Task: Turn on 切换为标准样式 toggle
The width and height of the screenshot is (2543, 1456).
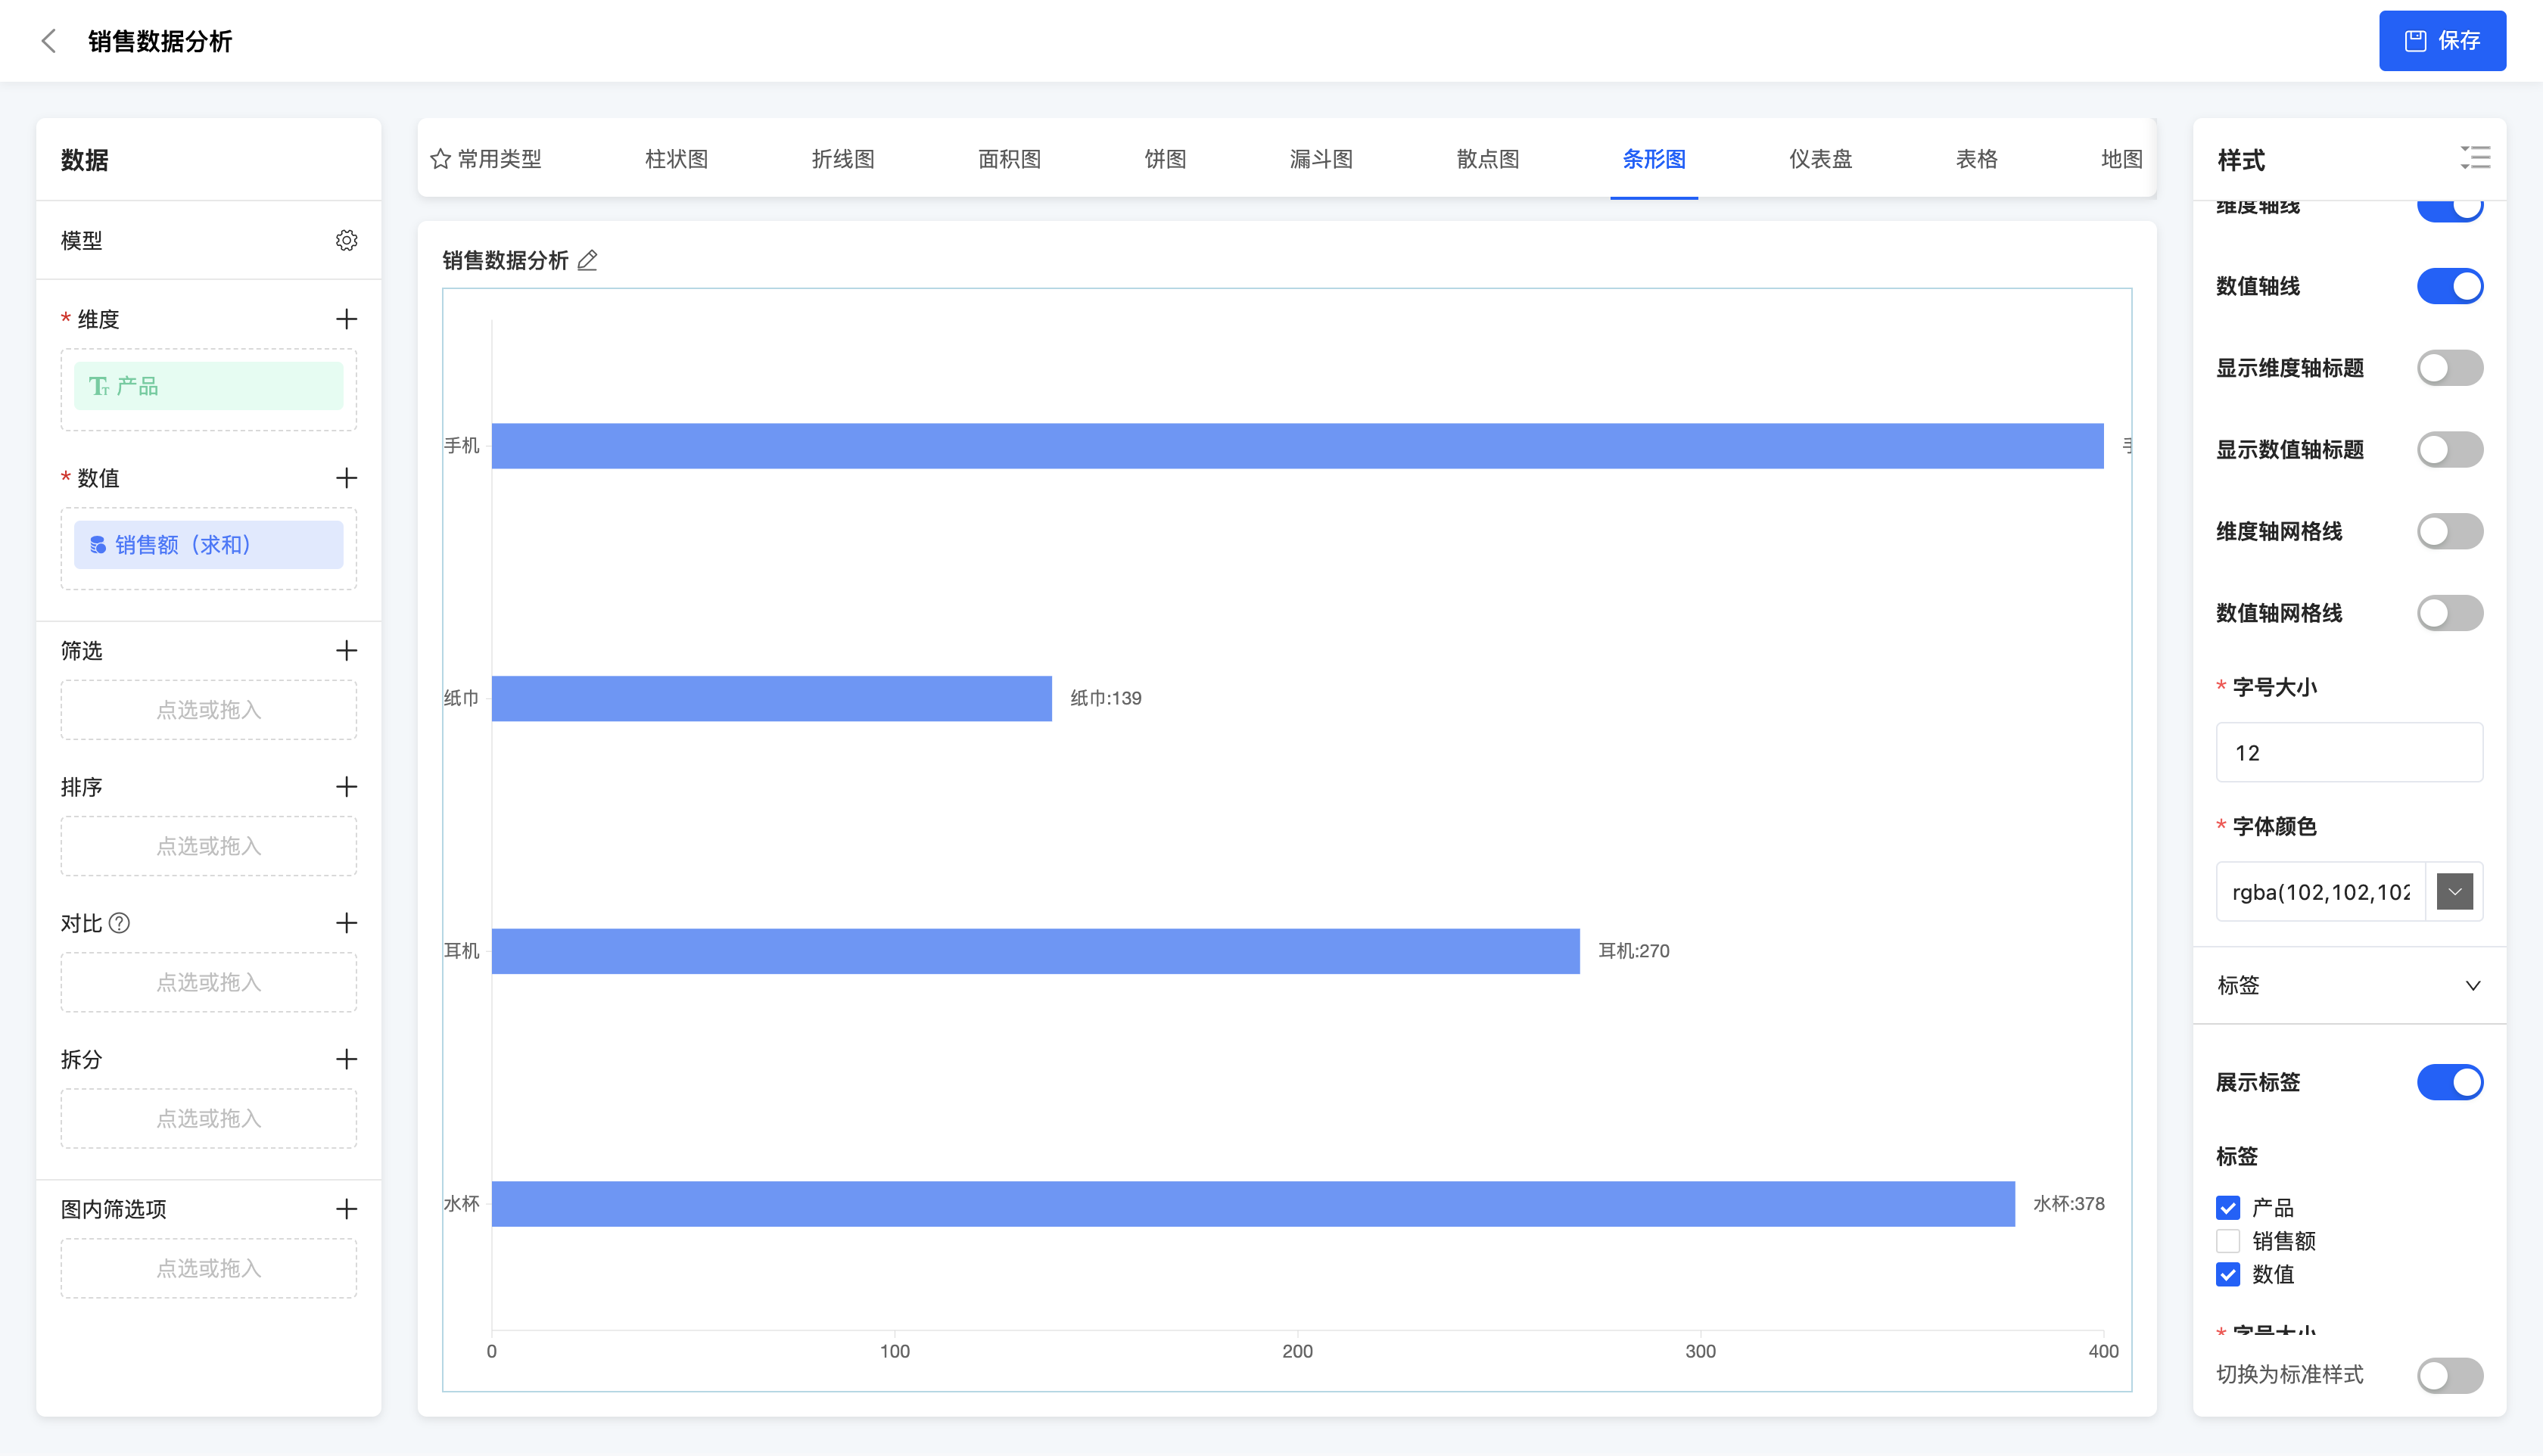Action: tap(2449, 1375)
